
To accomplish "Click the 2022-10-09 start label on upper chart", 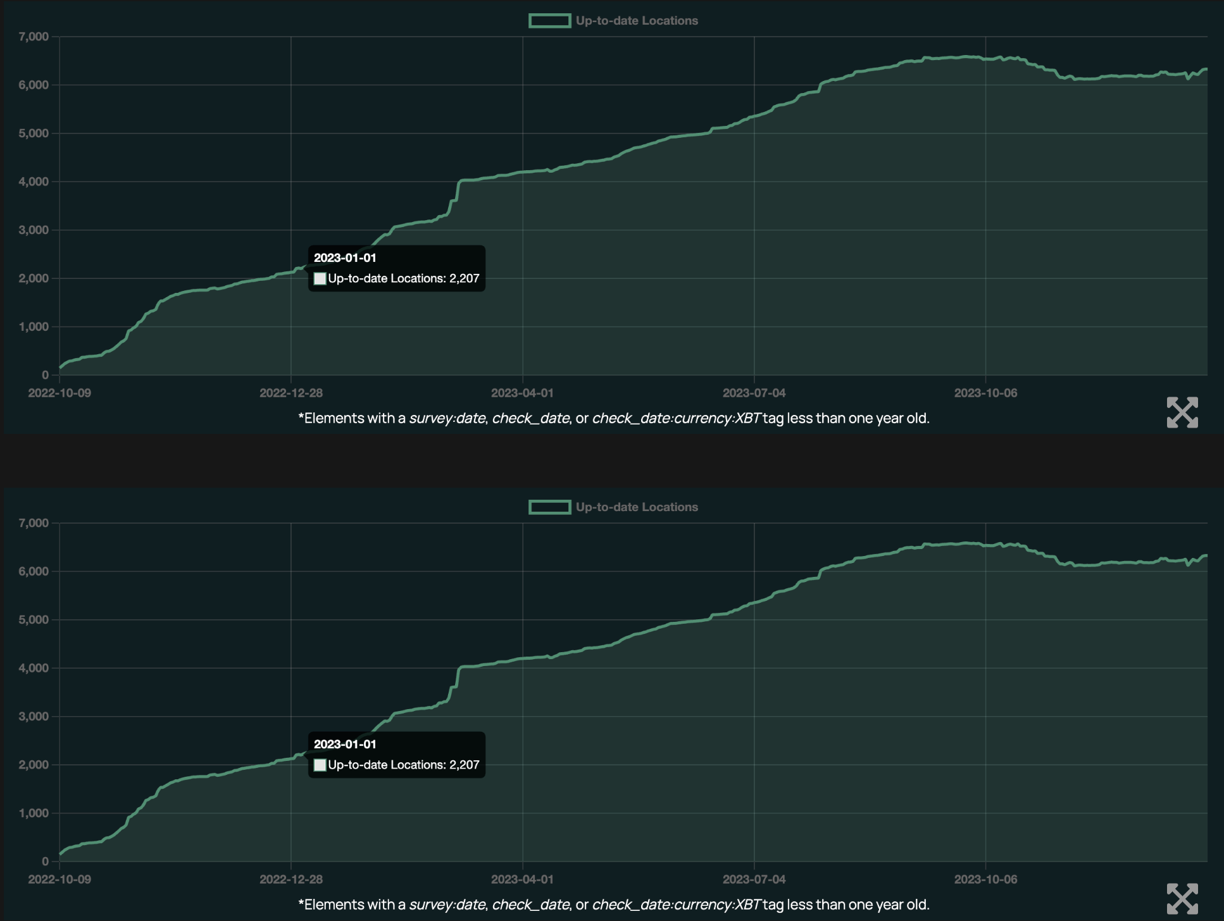I will [x=59, y=393].
